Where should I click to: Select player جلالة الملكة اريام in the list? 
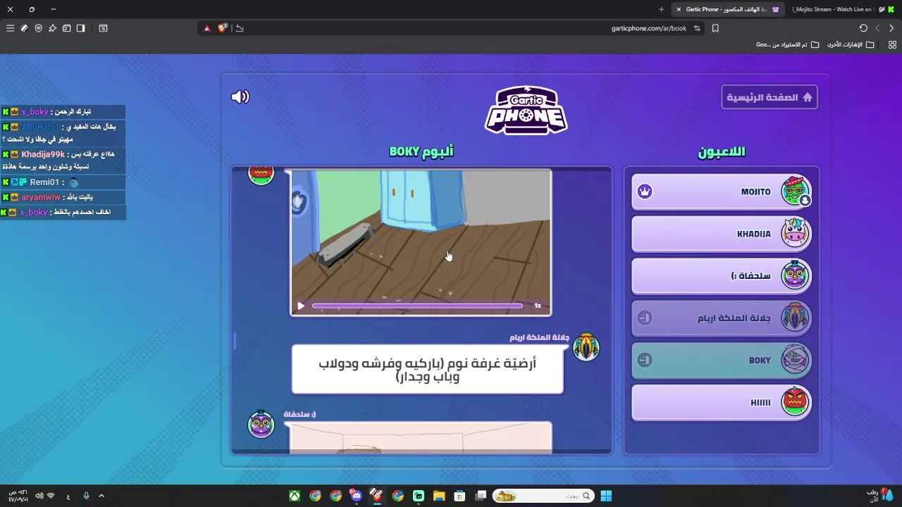[722, 318]
